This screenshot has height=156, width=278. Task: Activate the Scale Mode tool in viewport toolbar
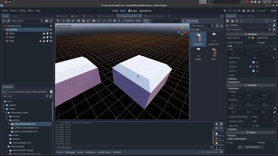point(73,21)
